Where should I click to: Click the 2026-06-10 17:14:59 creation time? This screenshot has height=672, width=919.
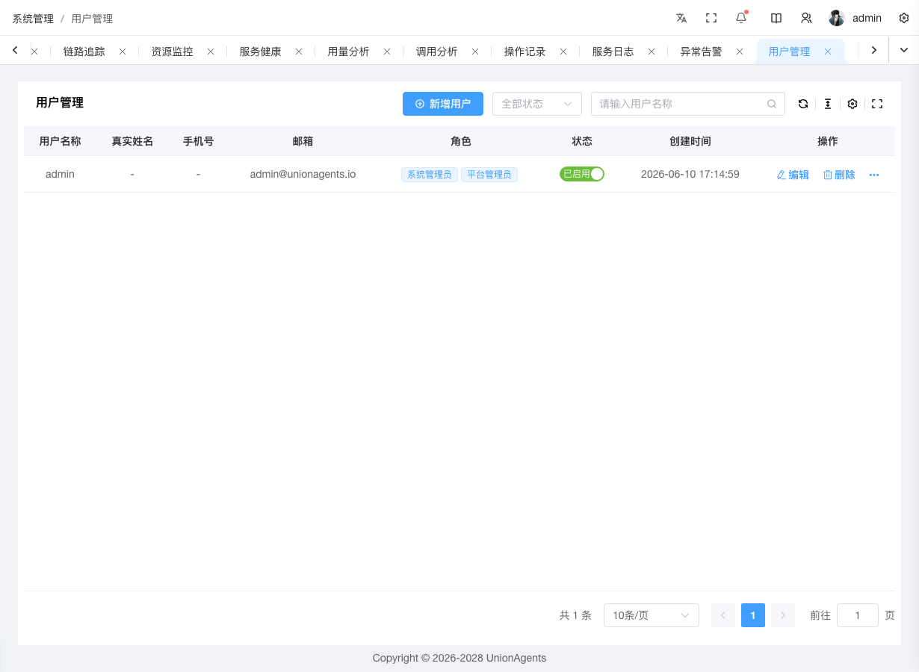(x=690, y=174)
